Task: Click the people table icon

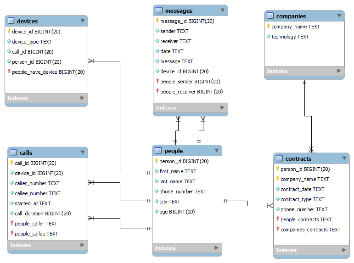Action: click(158, 151)
